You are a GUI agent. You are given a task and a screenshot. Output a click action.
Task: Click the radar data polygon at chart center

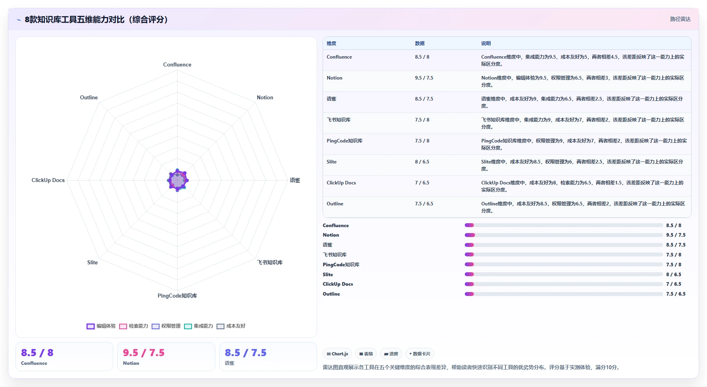[x=177, y=180]
